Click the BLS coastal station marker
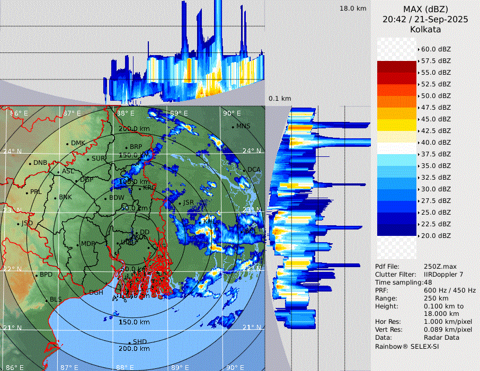This screenshot has width=480, height=371. [47, 300]
